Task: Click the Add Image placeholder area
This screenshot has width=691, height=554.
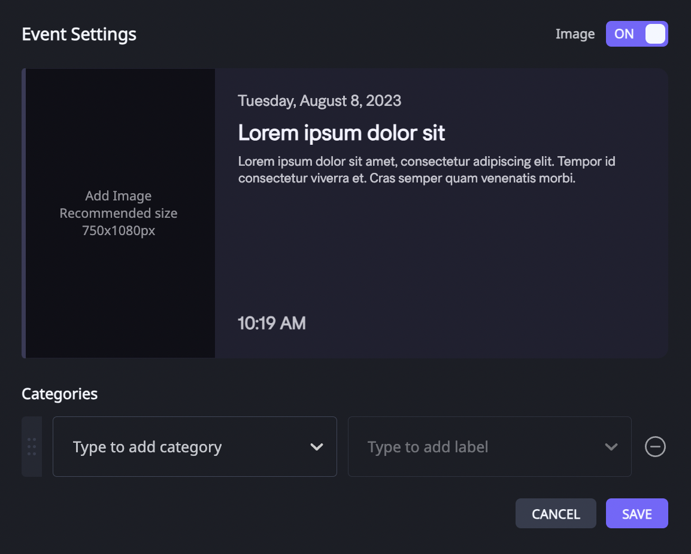Action: [120, 213]
